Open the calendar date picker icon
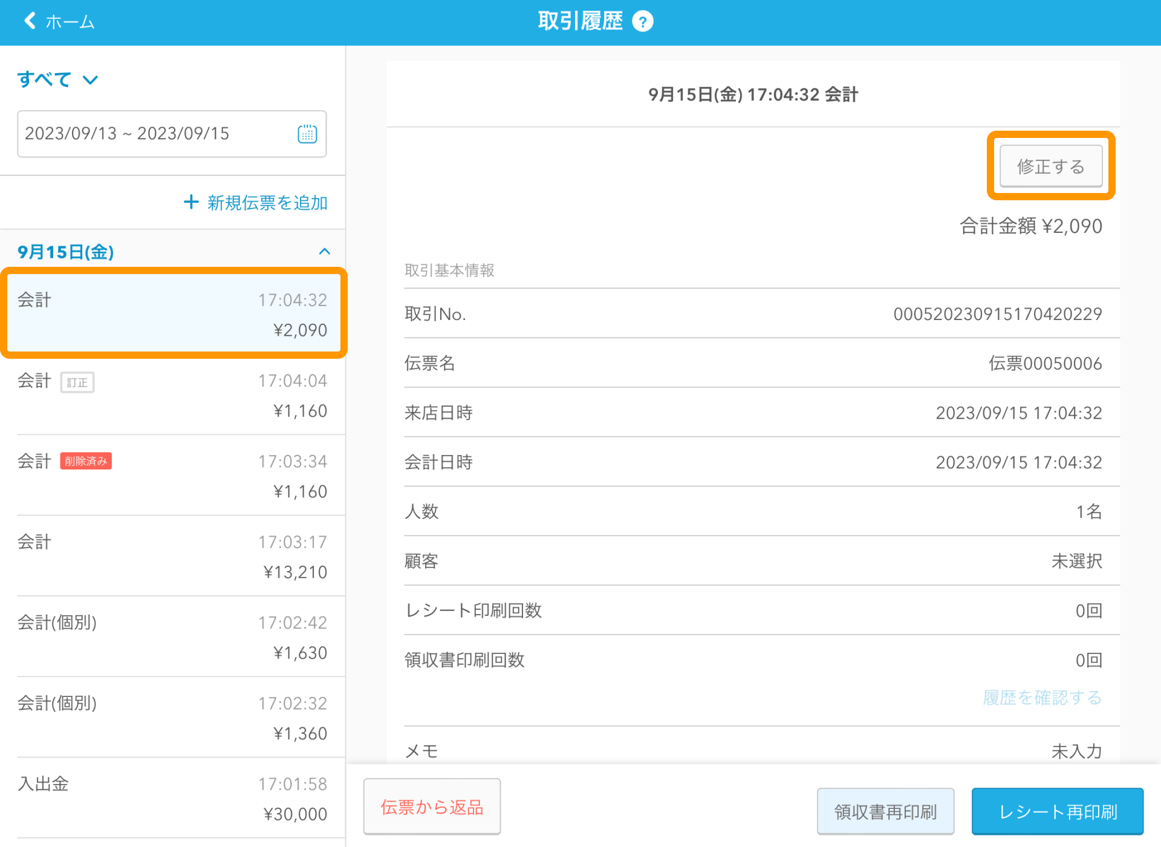 (307, 134)
